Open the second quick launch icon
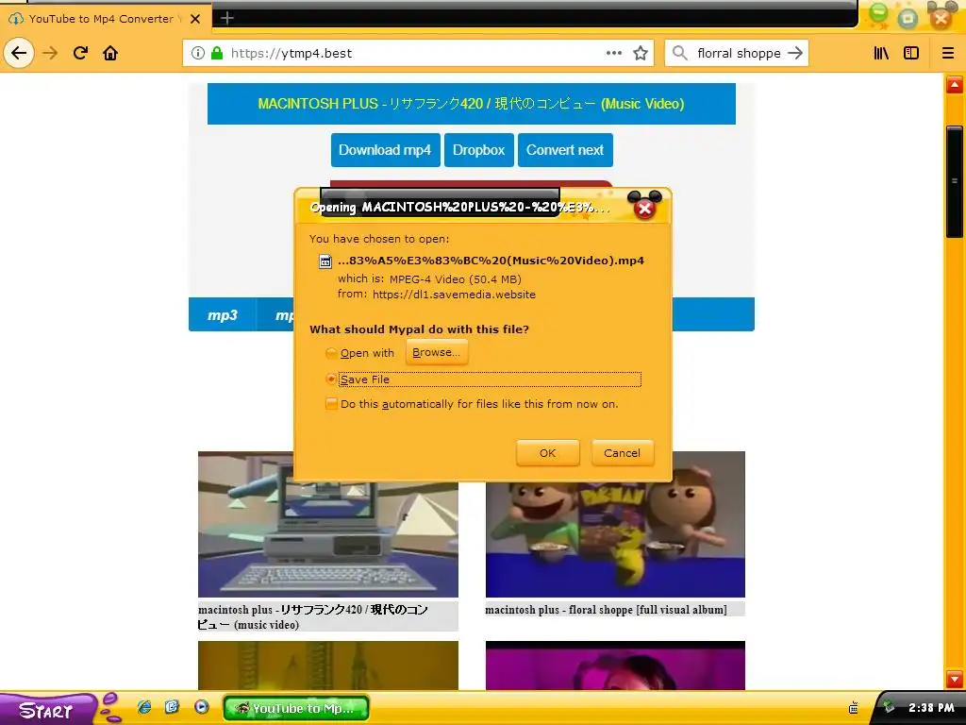 (172, 707)
